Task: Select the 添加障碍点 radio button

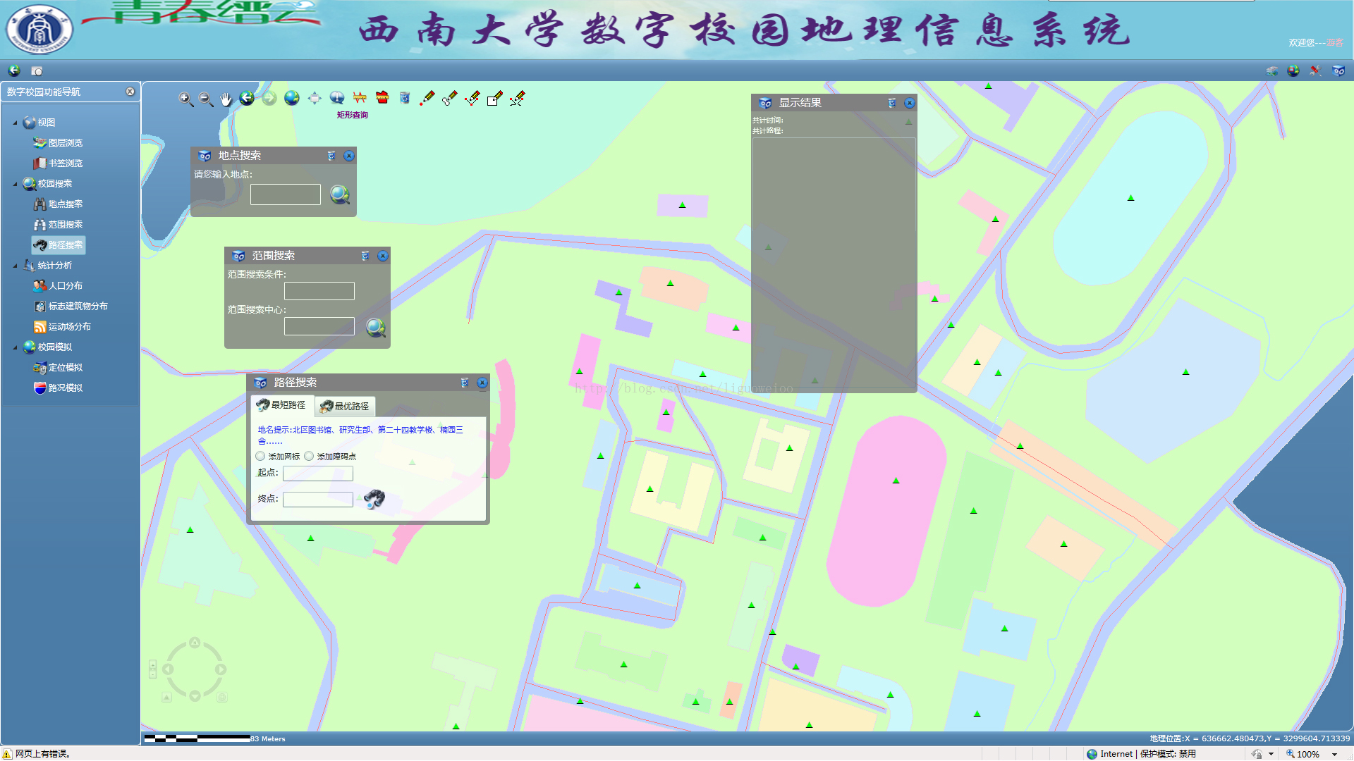Action: (309, 457)
